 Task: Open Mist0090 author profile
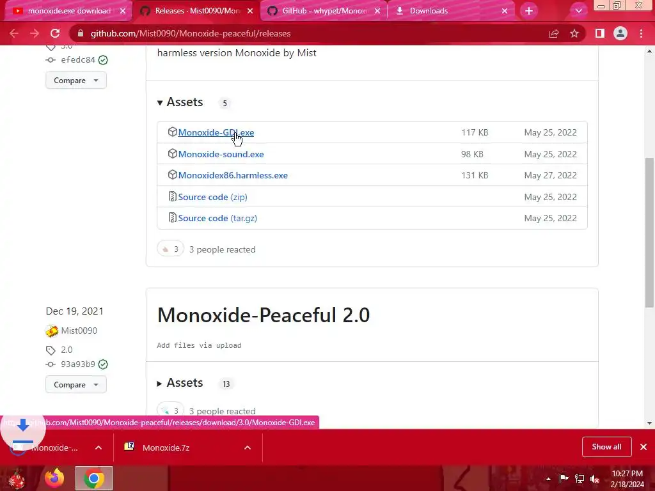tap(79, 331)
